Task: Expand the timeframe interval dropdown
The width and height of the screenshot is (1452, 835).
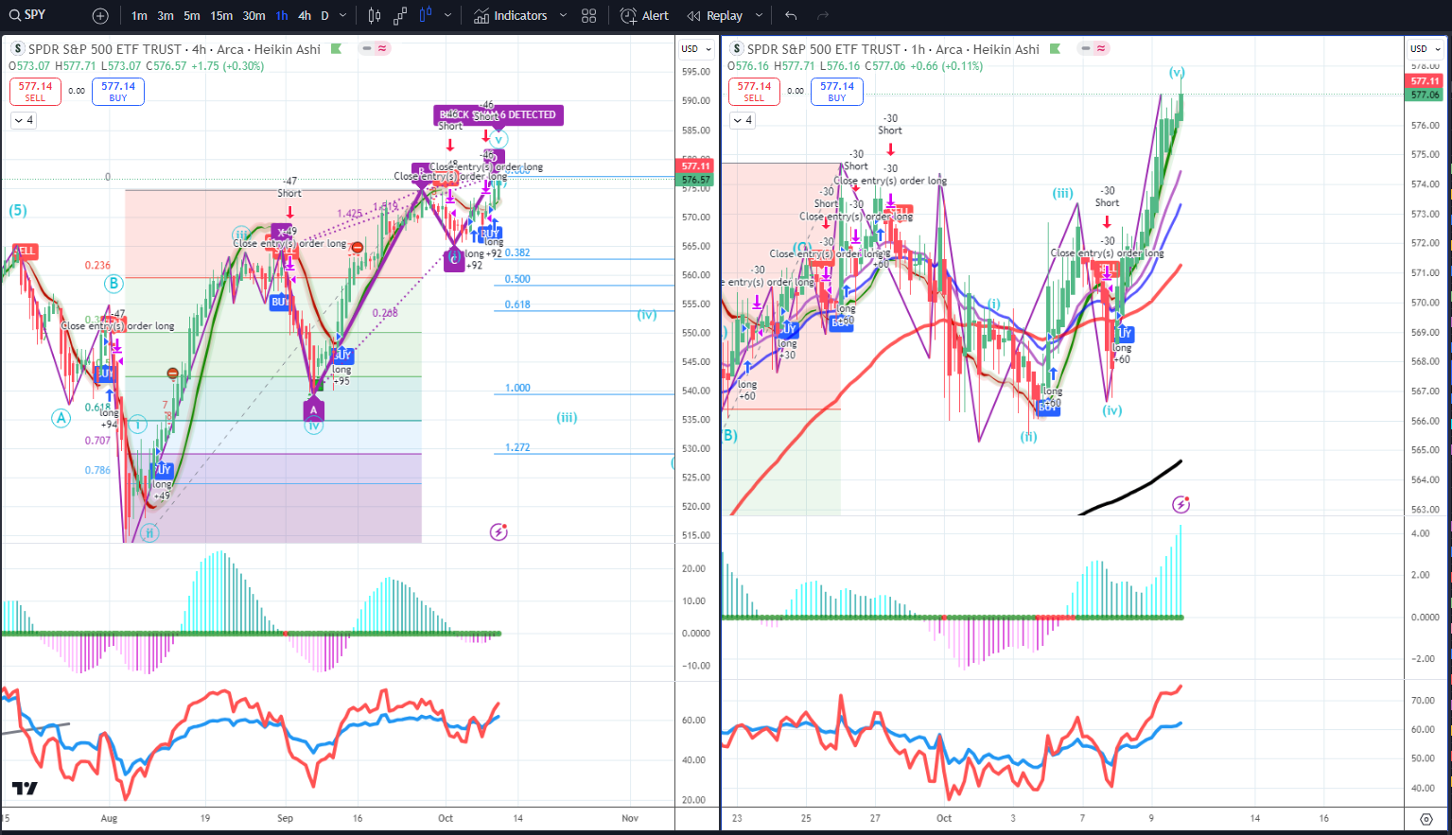Action: point(343,16)
